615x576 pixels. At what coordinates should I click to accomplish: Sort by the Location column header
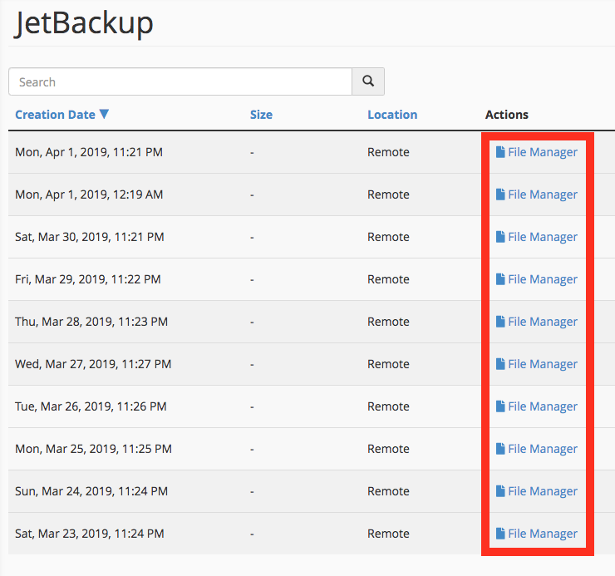pyautogui.click(x=392, y=115)
